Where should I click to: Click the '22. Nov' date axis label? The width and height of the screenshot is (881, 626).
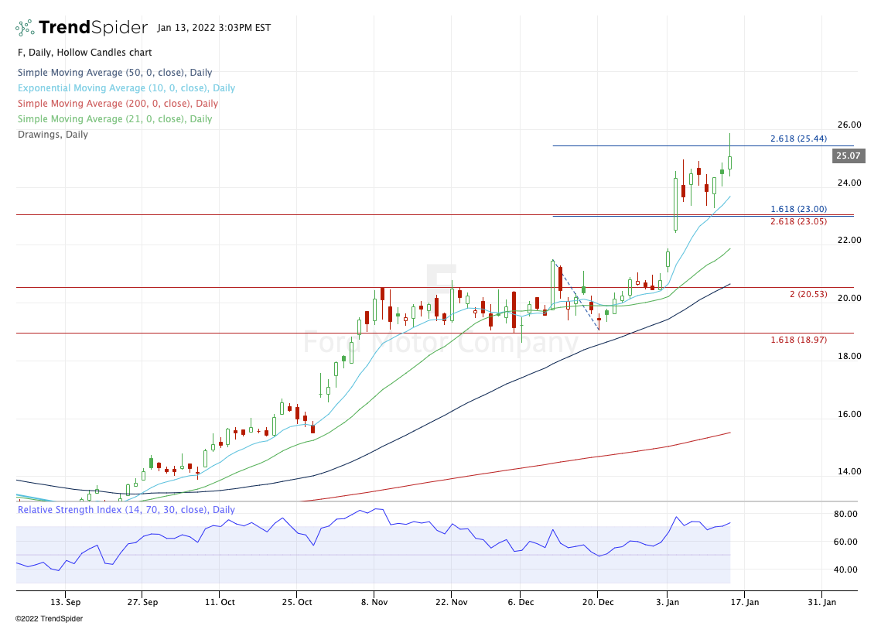pos(452,602)
